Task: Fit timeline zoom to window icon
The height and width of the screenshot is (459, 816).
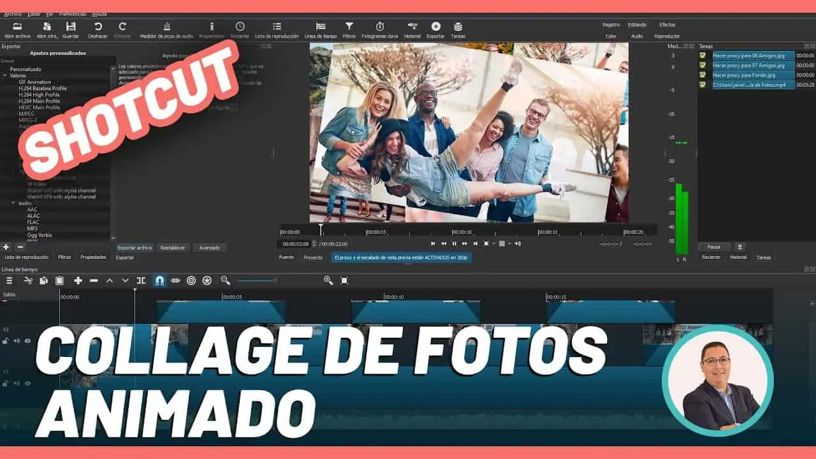Action: 344,280
